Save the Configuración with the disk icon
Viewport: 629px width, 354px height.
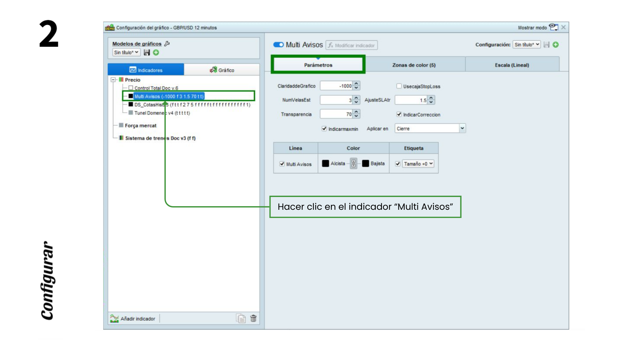click(x=546, y=45)
